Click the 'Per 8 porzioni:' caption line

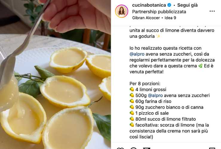pyautogui.click(x=145, y=84)
